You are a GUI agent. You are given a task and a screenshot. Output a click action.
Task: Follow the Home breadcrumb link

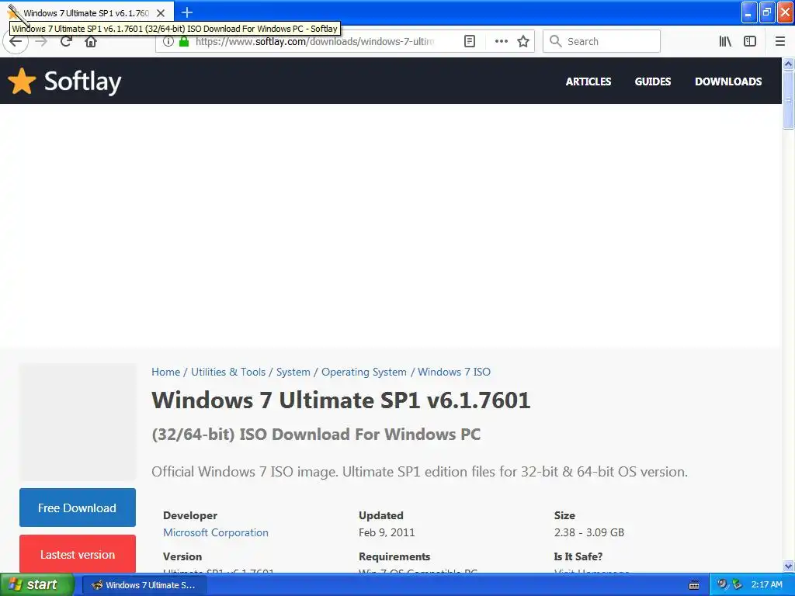tap(166, 372)
